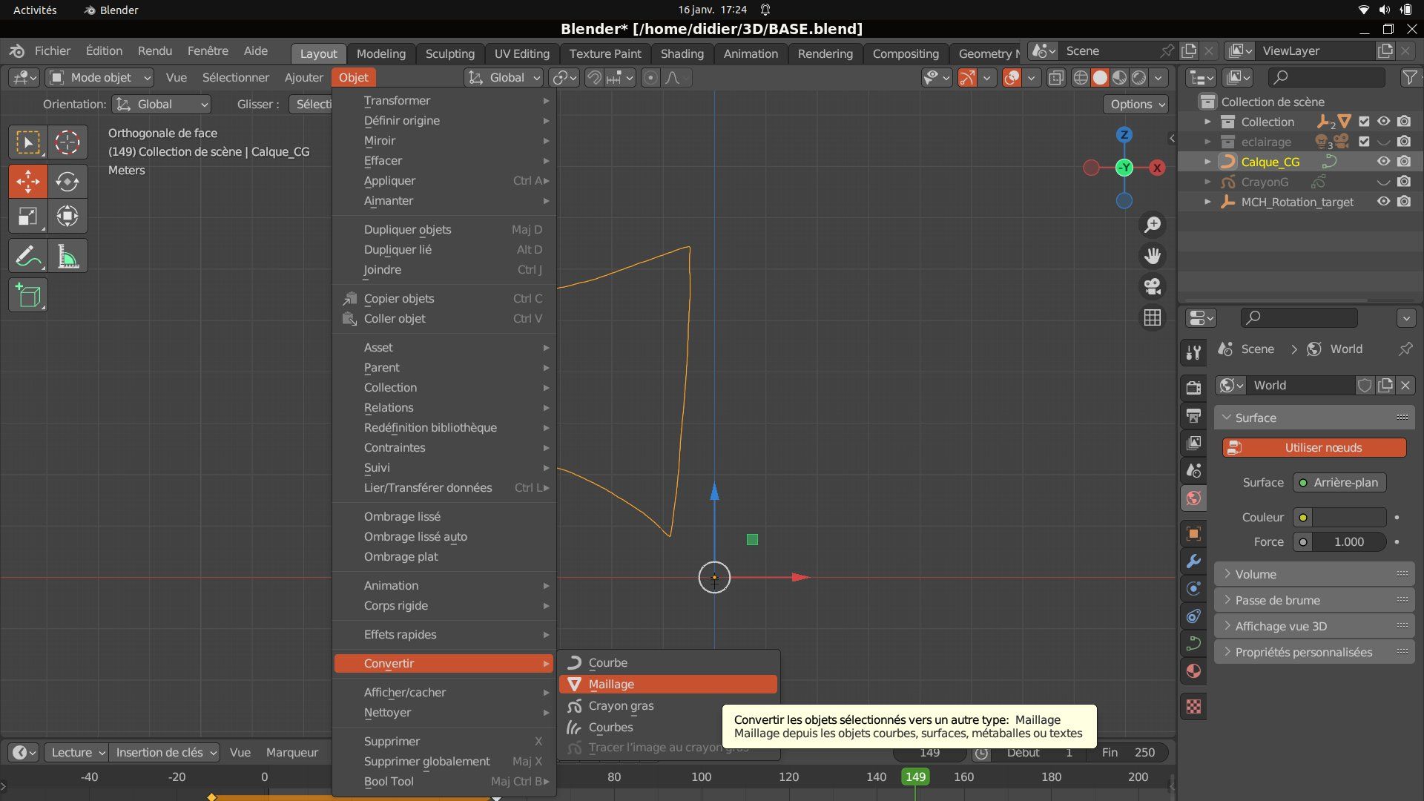Toggle camera view icon

coord(1153,286)
